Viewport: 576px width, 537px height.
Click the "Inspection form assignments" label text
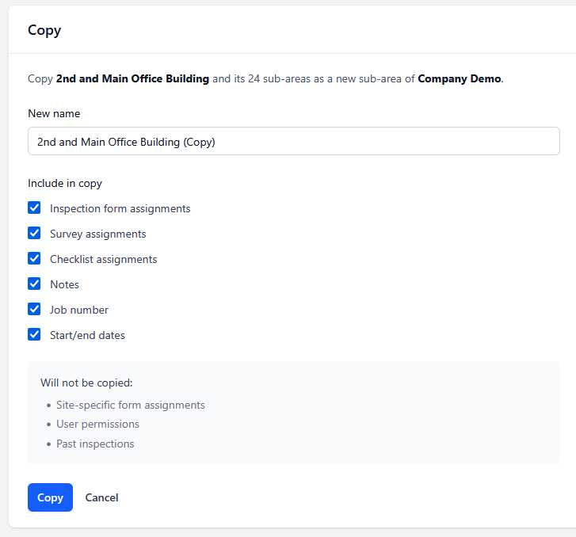120,209
